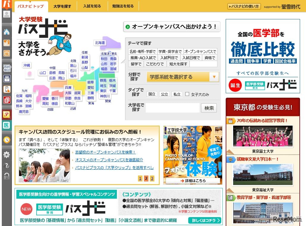Select 沖縄 on the map
Viewport: 306px width, 226px height.
coord(27,65)
